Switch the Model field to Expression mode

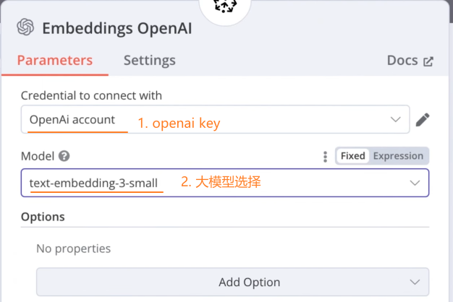[398, 156]
